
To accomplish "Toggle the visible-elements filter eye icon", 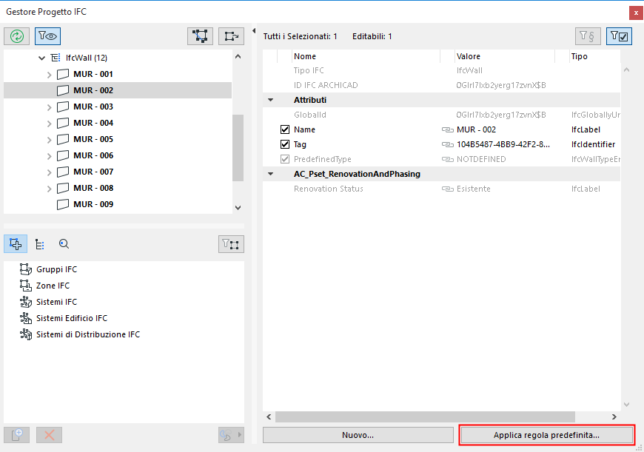I will coord(47,36).
